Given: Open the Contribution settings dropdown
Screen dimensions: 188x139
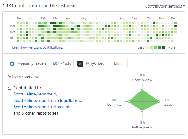Looking at the screenshot, I should (x=165, y=6).
